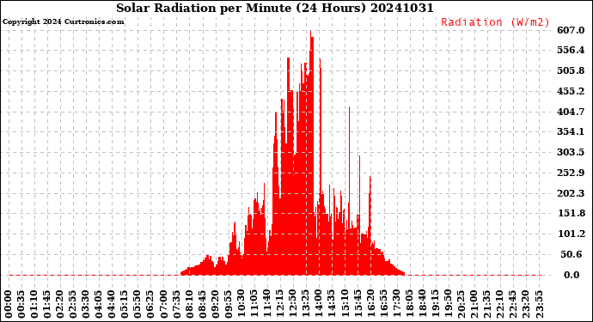Click the x-axis time label 13:25
This screenshot has width=593, height=322.
(306, 305)
